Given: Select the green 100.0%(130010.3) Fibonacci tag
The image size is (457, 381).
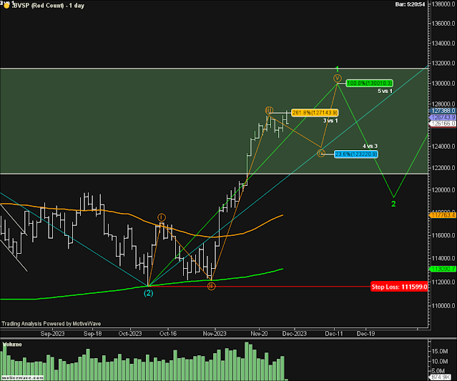Looking at the screenshot, I should click(369, 84).
